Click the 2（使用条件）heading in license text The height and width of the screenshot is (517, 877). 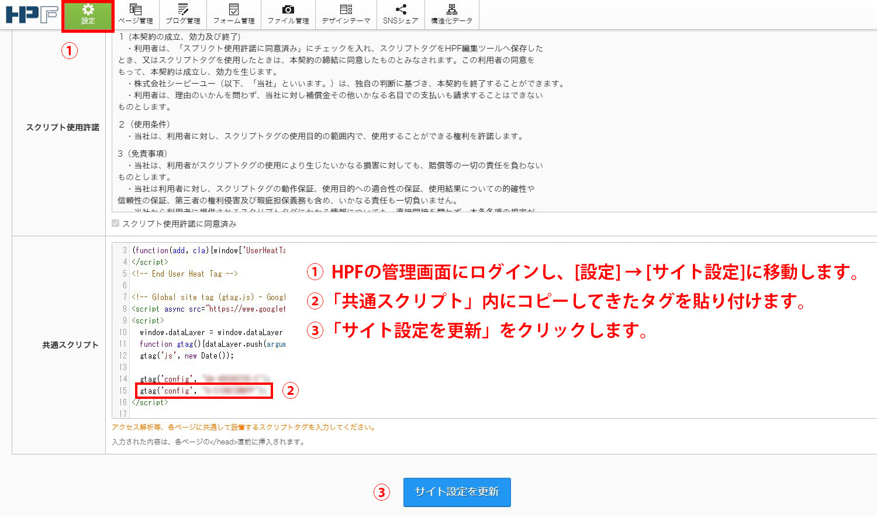click(x=144, y=125)
